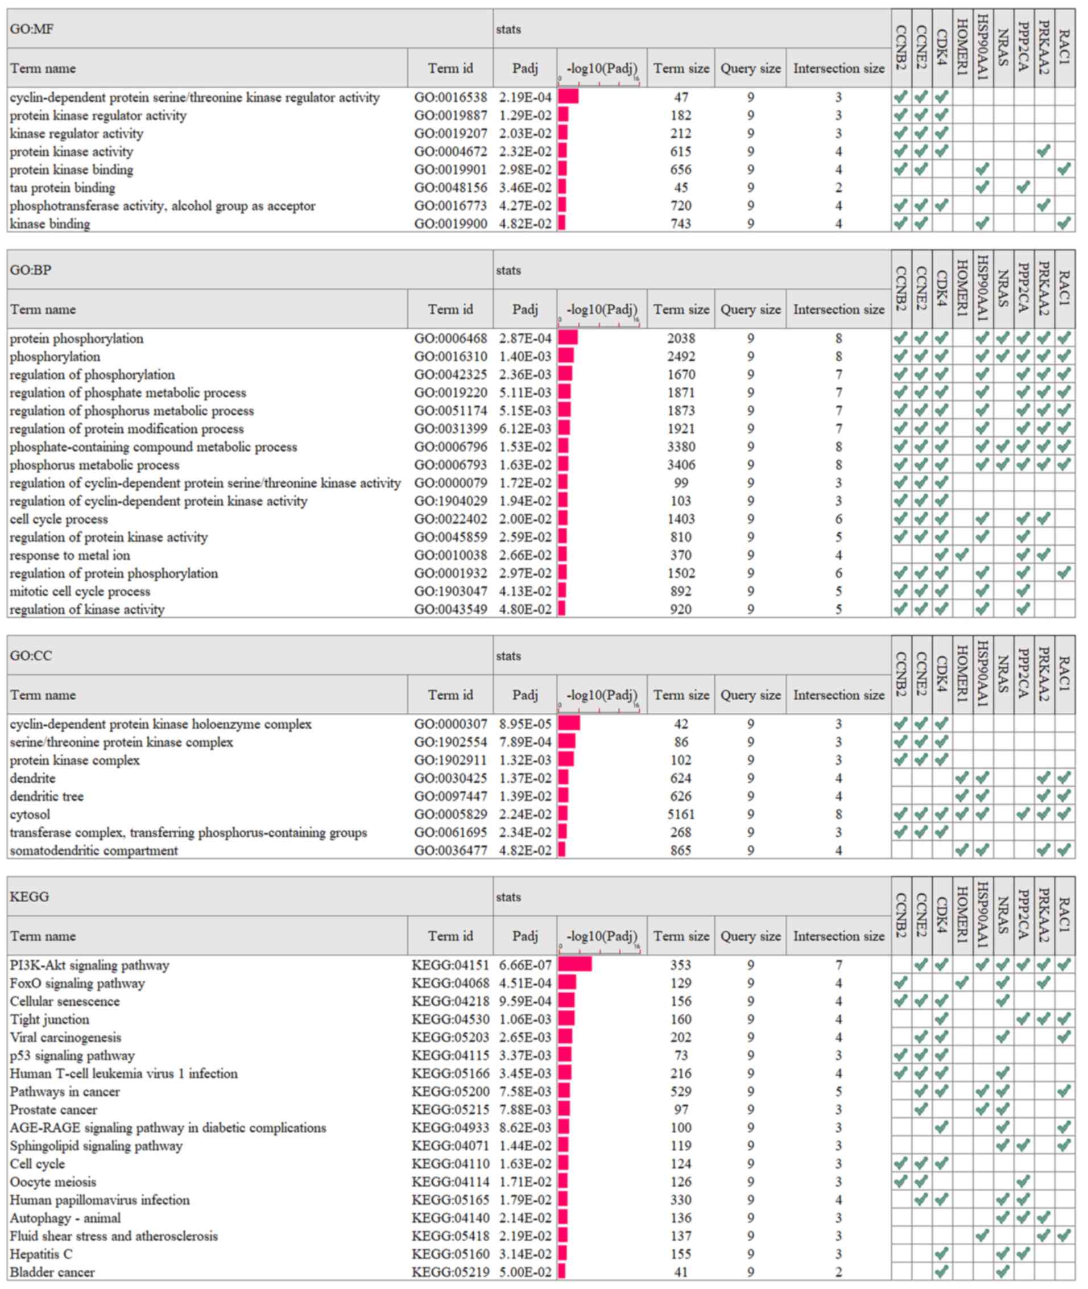This screenshot has width=1088, height=1289.
Task: Toggle CCNB2 check for p53 signaling pathway
Action: (901, 1055)
